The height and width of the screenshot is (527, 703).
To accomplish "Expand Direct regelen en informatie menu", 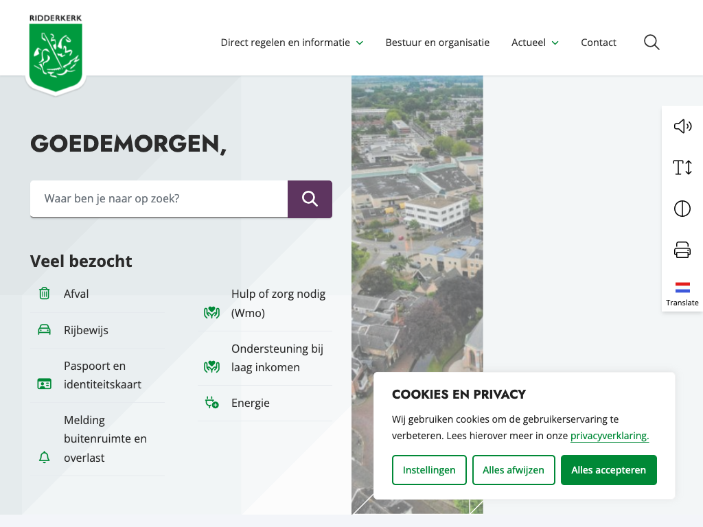I will tap(292, 43).
